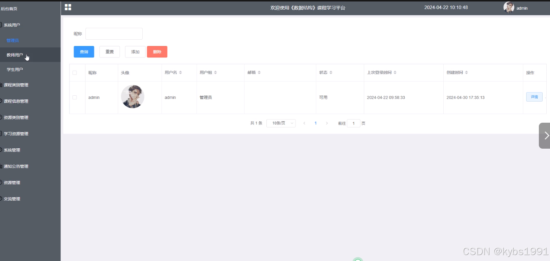Focus the 前往 page number input
The image size is (550, 261).
pos(353,123)
